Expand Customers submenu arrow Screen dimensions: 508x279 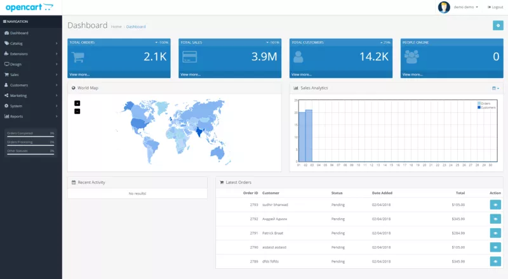[57, 85]
